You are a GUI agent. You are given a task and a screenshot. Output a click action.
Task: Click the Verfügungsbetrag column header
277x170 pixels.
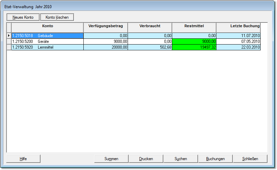point(106,26)
